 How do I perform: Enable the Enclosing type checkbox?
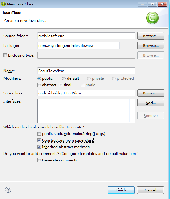click(x=5, y=55)
